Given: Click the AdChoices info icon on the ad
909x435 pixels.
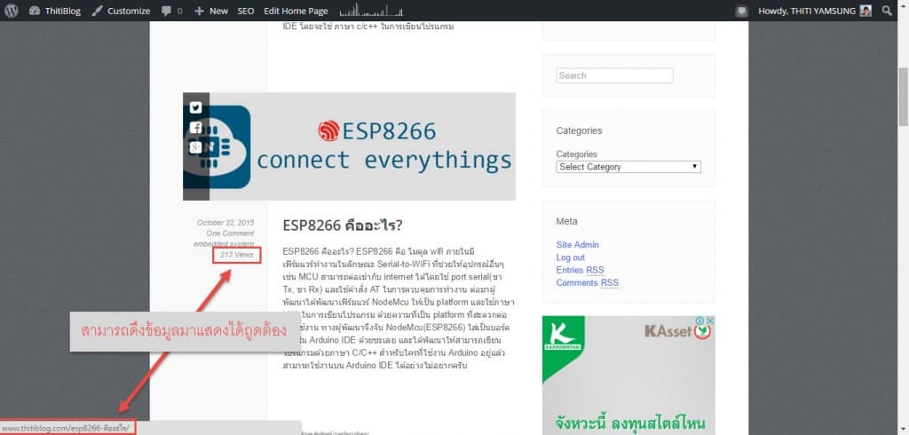Looking at the screenshot, I should pyautogui.click(x=700, y=321).
